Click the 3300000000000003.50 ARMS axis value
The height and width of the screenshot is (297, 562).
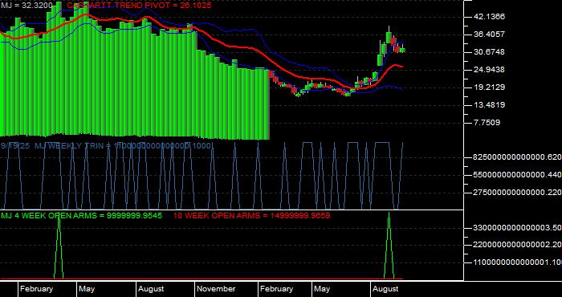coord(518,228)
